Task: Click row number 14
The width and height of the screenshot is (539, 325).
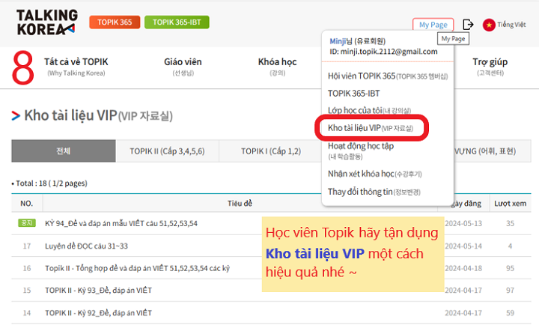Action: click(x=27, y=312)
